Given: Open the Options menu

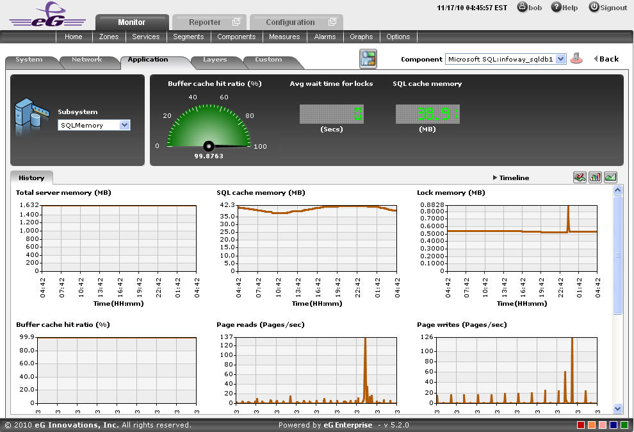Looking at the screenshot, I should (398, 37).
